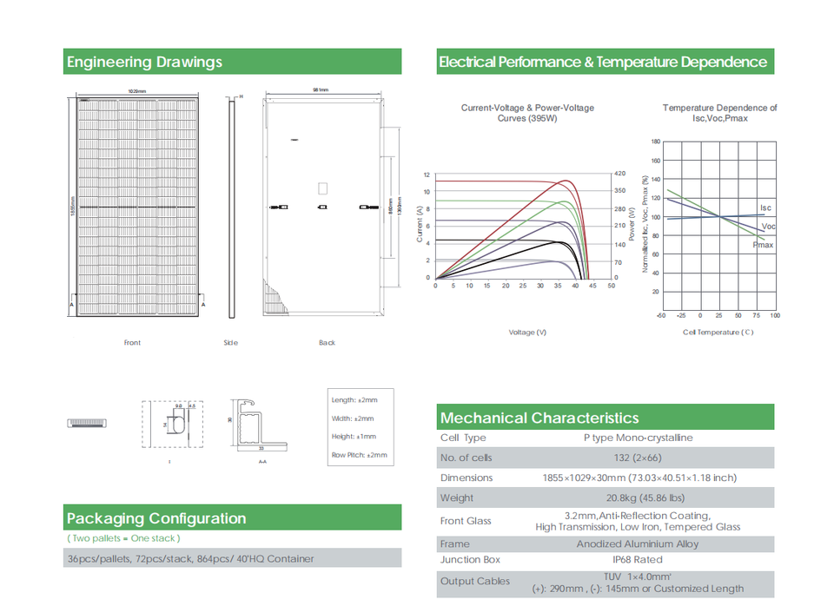Viewport: 834px width, 606px height.
Task: Click the "IP68 Rated" value
Action: (x=638, y=560)
